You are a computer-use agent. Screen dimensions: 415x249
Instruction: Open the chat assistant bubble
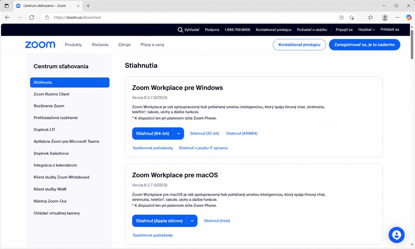tap(397, 235)
